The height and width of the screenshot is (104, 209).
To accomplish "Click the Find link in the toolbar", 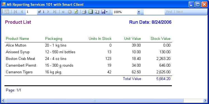I will (169, 12).
